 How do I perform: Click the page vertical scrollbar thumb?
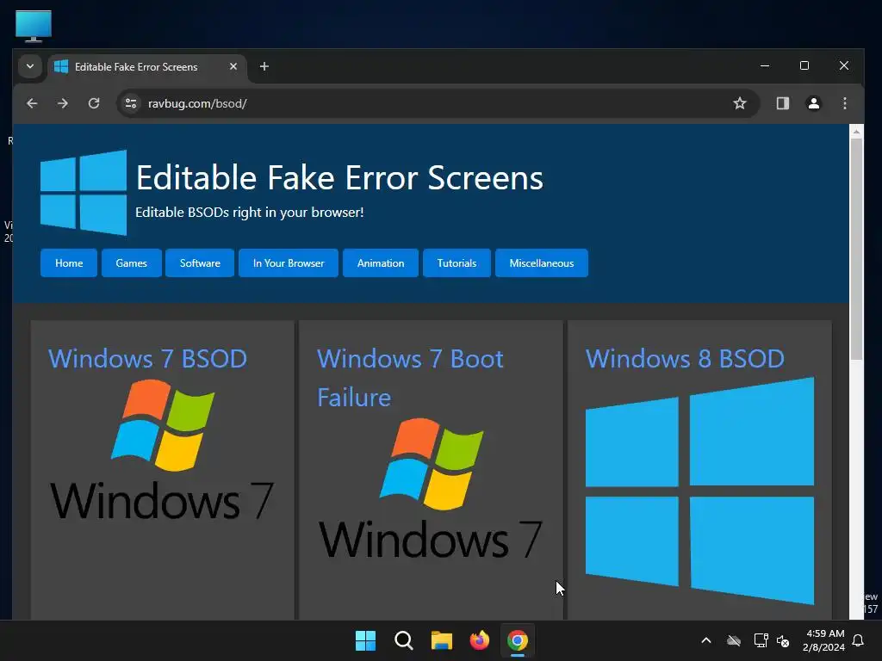tap(856, 249)
